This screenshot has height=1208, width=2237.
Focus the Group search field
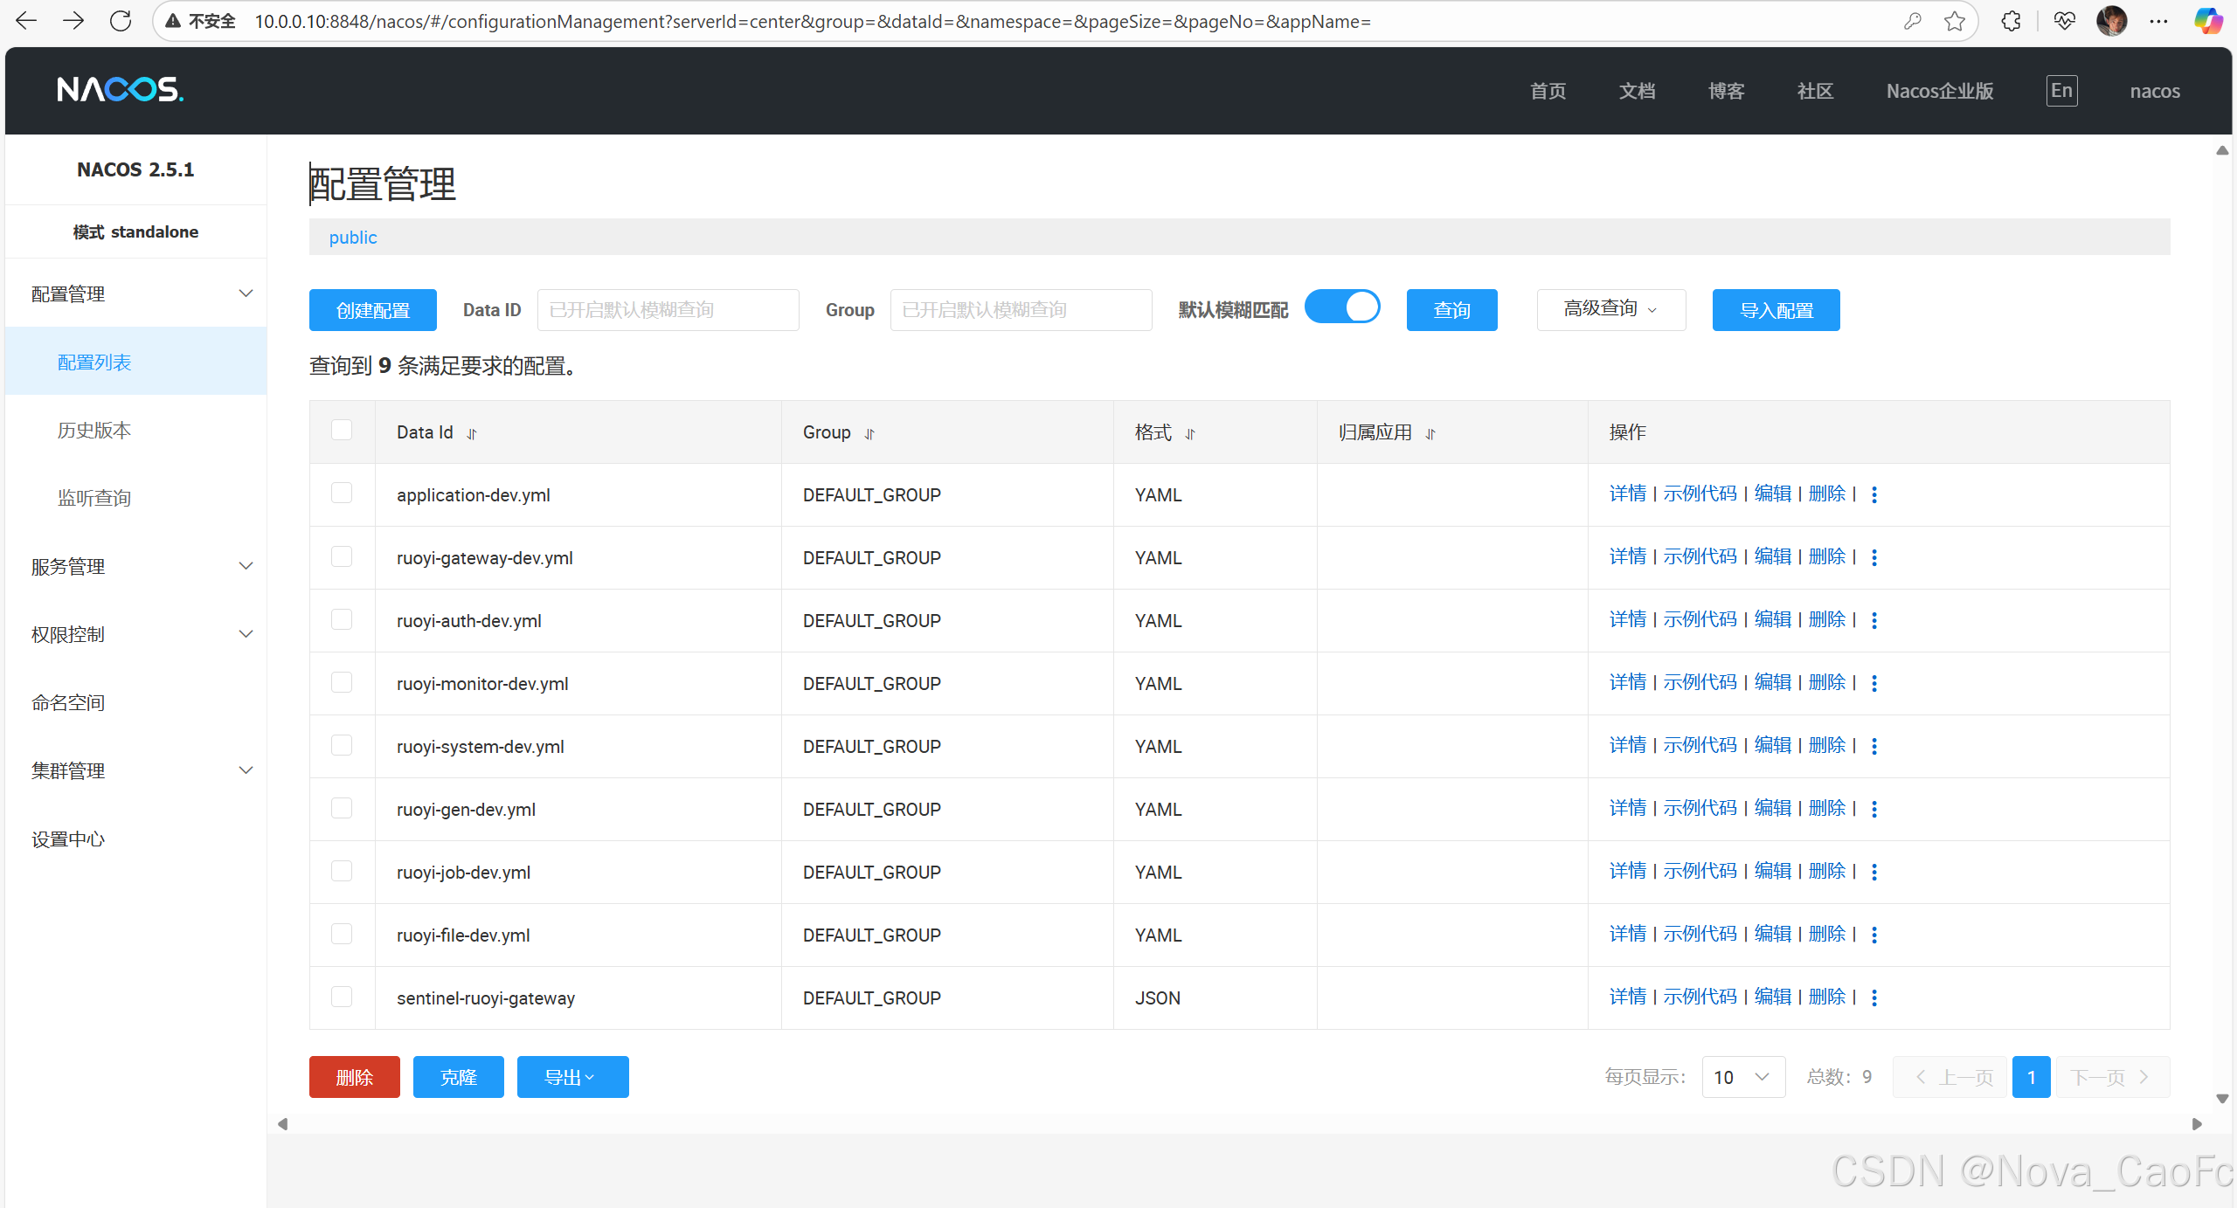1021,310
